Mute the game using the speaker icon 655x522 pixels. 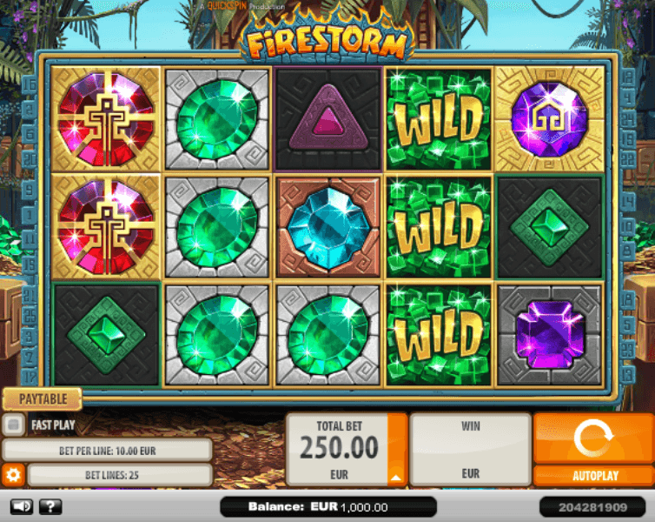(22, 507)
